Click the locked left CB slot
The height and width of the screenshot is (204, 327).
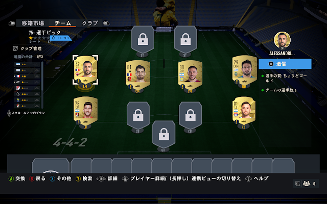[138, 116]
